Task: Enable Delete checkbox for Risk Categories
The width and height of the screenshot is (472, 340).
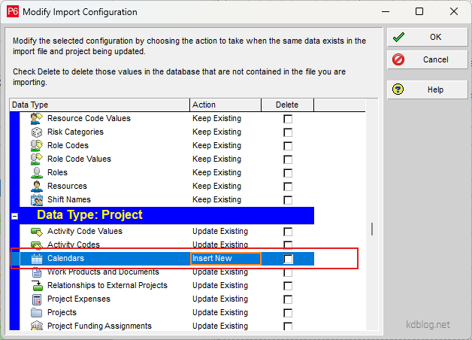Action: tap(288, 132)
